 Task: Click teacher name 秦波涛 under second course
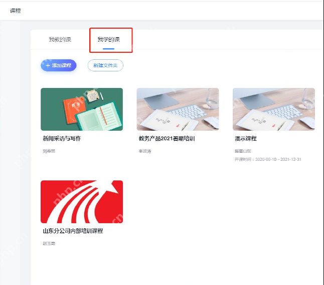145,151
